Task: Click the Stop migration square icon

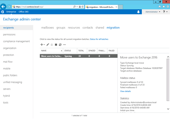Action: (56, 45)
